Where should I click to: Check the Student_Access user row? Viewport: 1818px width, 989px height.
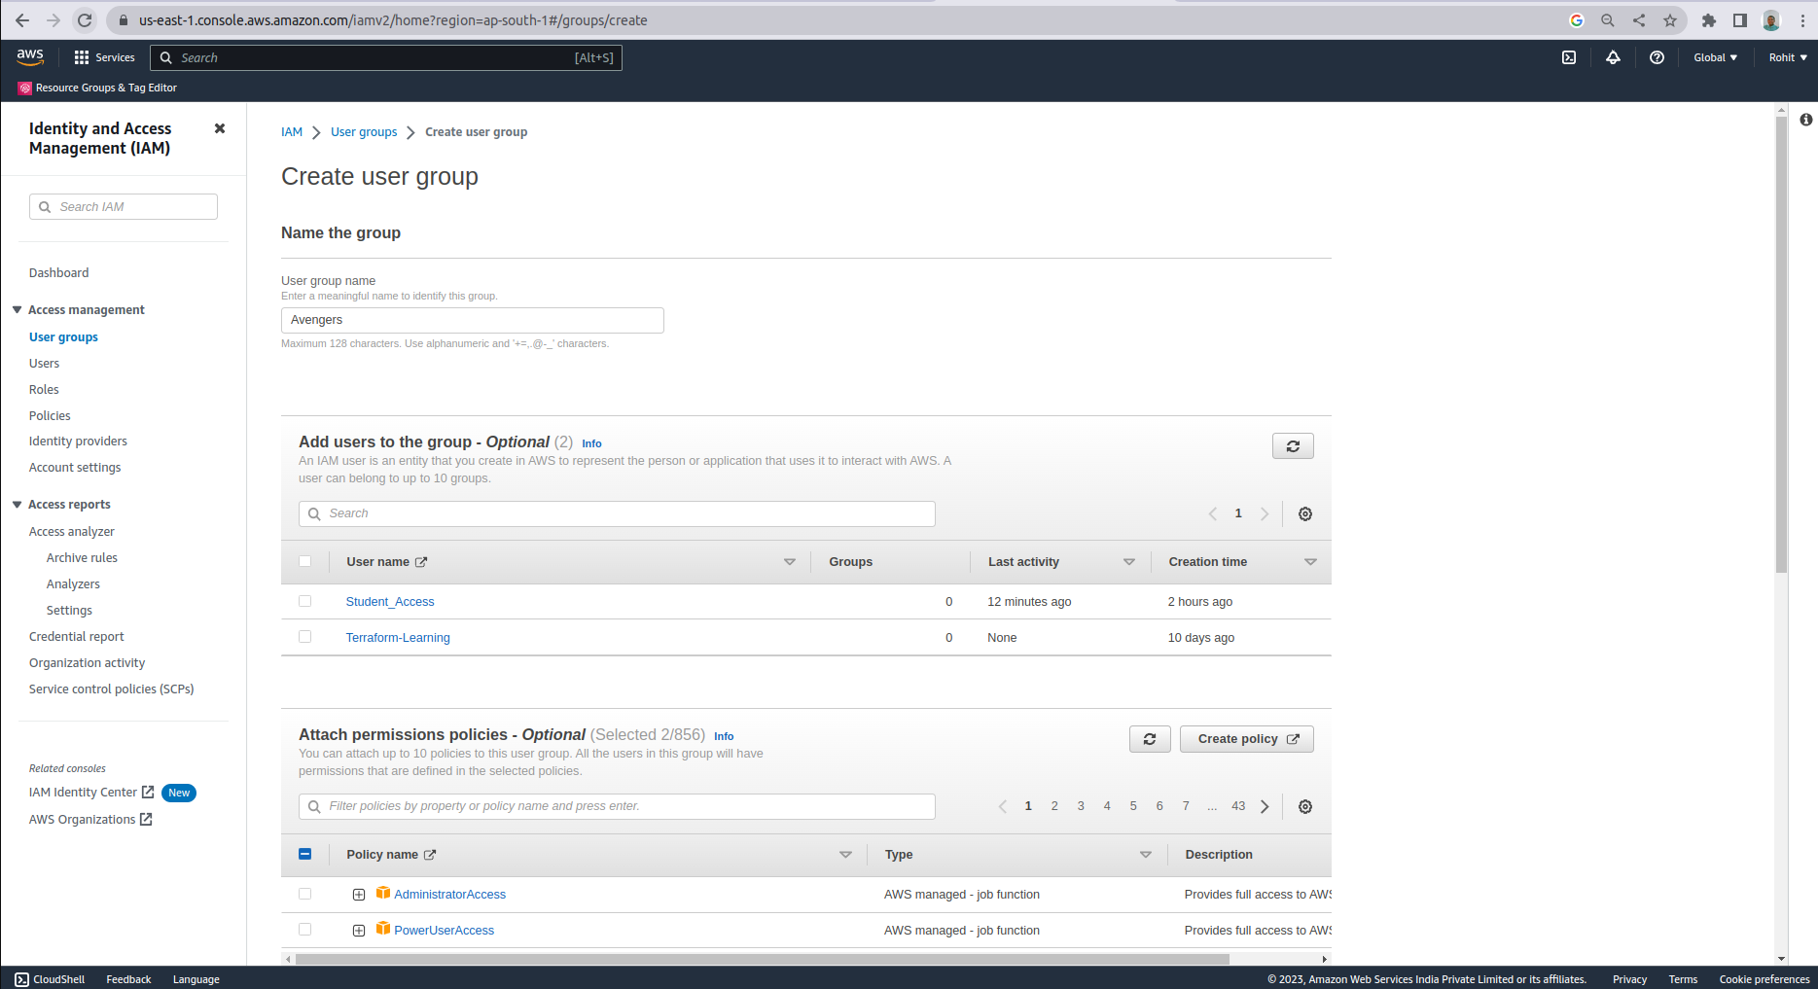tap(305, 601)
